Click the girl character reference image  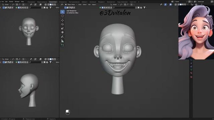point(196,32)
